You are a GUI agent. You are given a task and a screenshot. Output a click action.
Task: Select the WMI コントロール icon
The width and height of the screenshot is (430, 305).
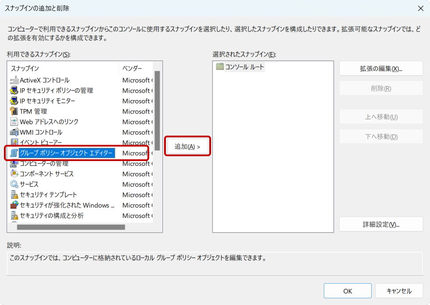[x=14, y=132]
